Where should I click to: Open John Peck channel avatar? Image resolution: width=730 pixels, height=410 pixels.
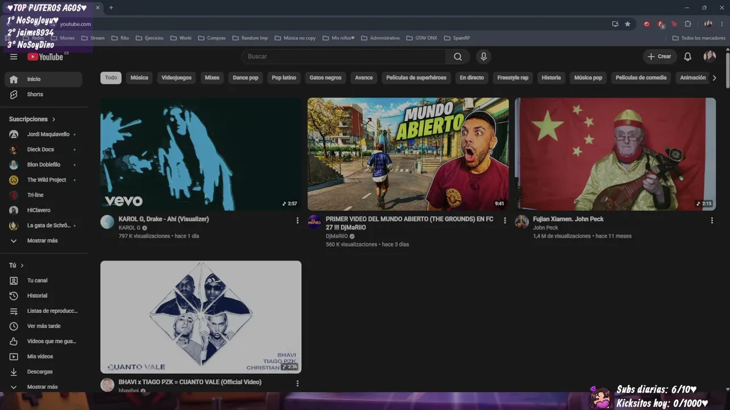(522, 222)
